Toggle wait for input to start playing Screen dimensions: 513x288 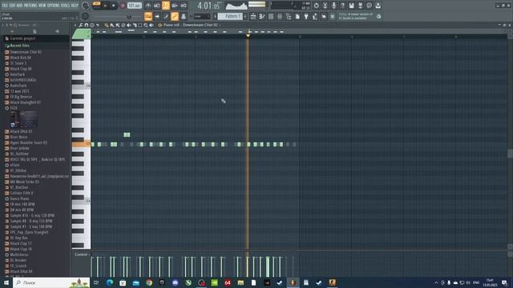pyautogui.click(x=157, y=6)
